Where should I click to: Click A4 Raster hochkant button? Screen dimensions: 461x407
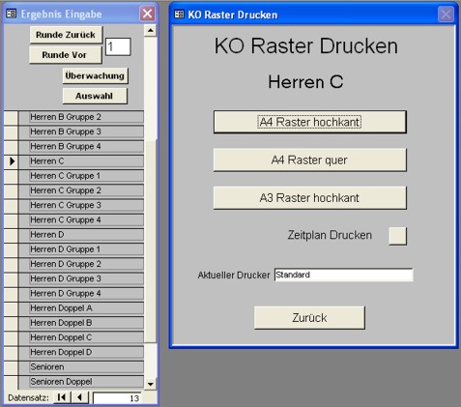click(309, 122)
